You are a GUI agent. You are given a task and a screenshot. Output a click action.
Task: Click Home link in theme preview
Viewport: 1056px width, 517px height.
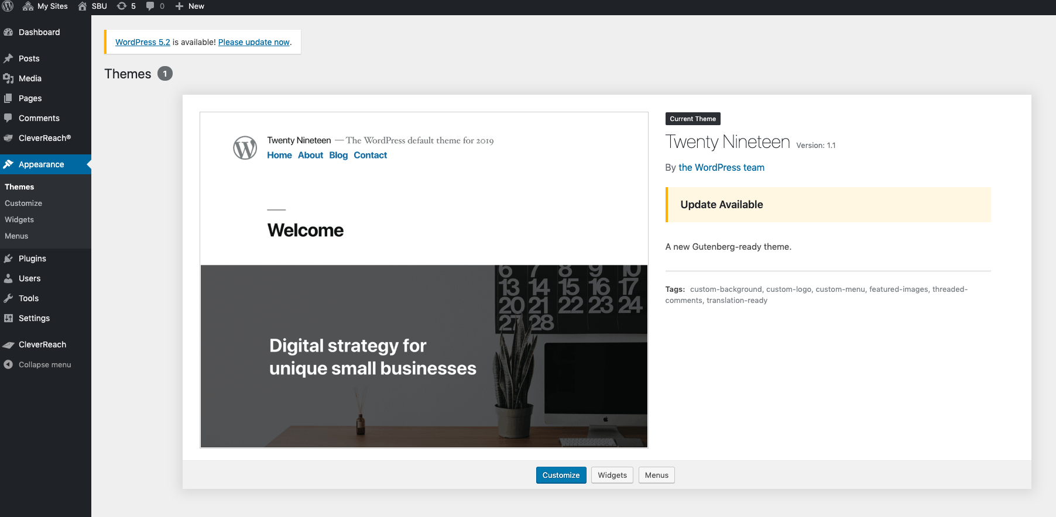pos(279,156)
